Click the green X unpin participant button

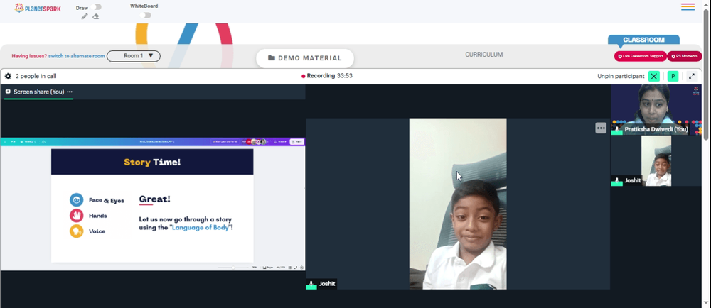[653, 76]
